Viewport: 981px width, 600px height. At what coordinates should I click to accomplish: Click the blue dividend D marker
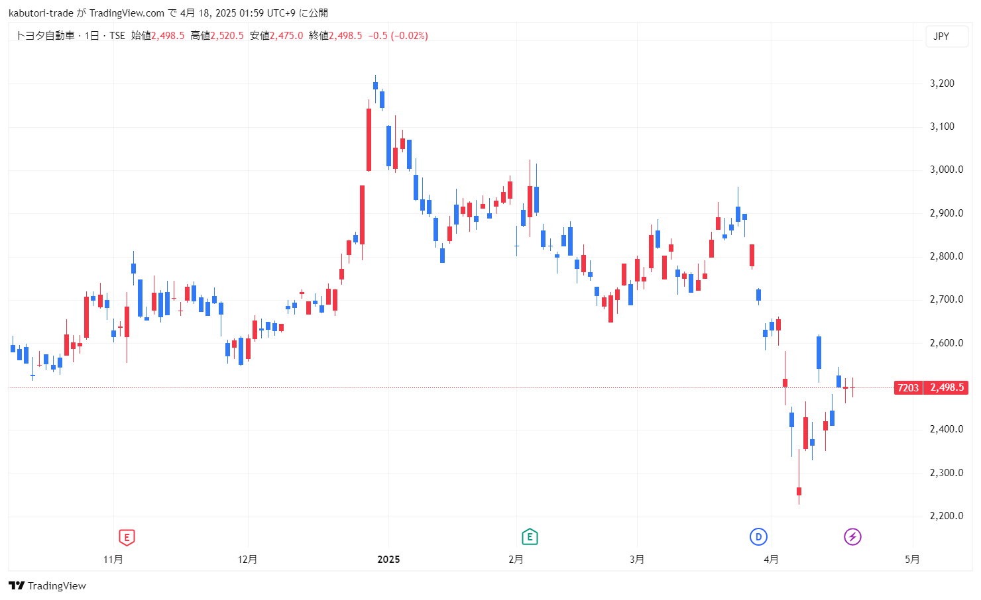pos(758,537)
